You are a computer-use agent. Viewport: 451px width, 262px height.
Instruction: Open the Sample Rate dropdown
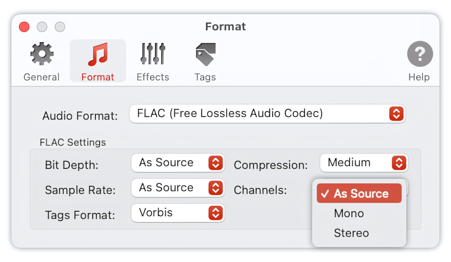click(x=178, y=188)
